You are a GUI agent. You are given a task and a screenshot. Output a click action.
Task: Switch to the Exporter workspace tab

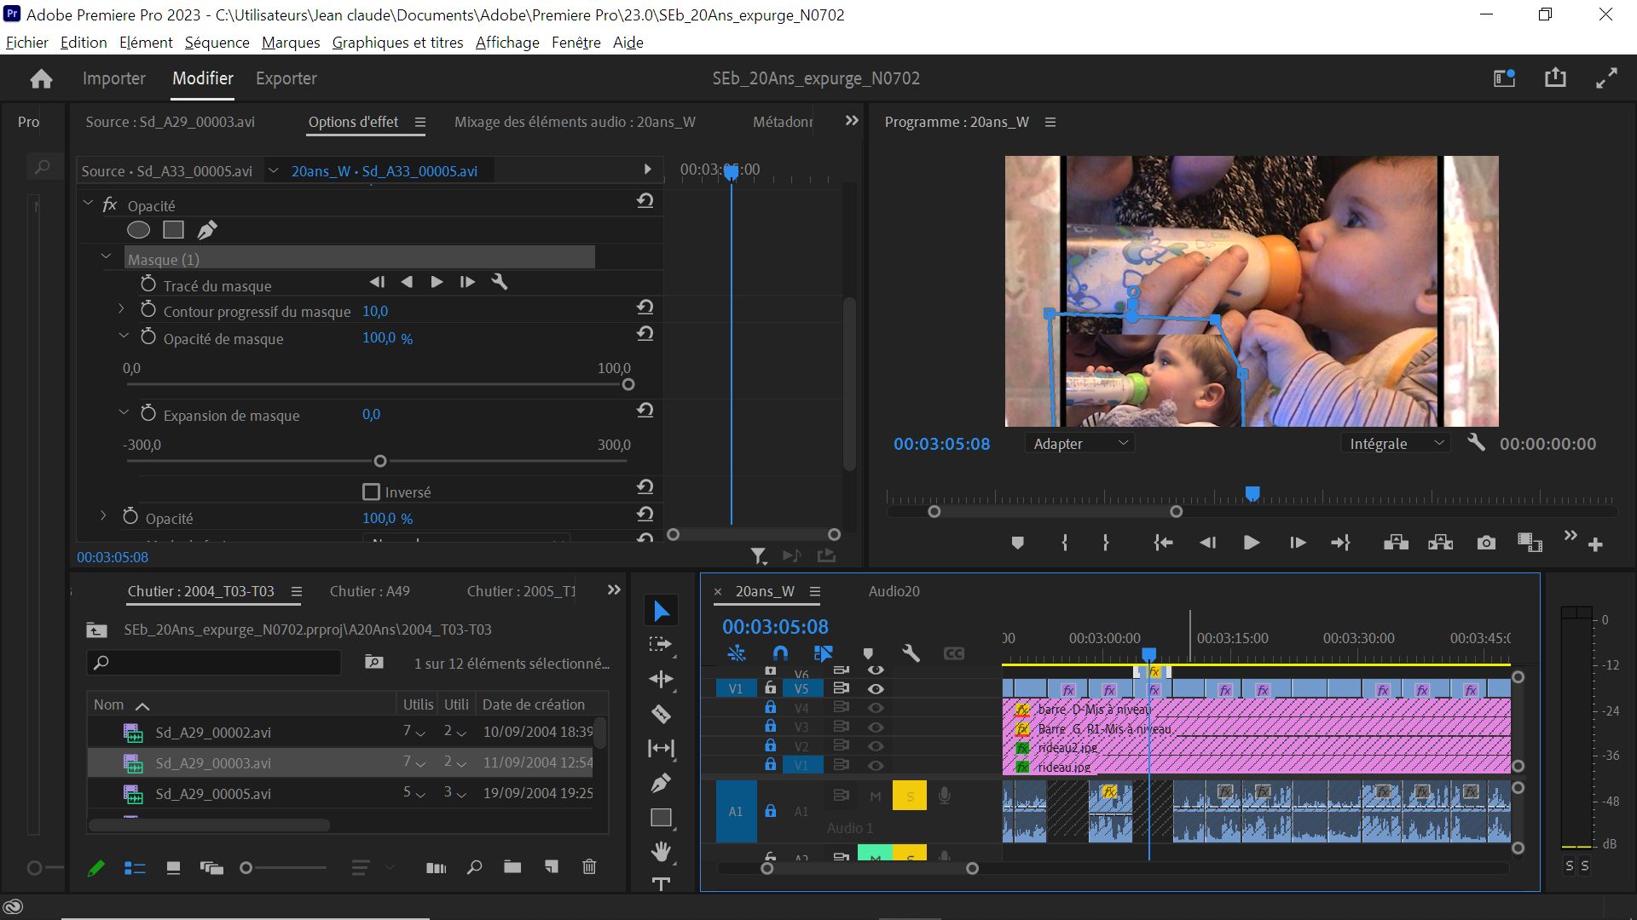coord(286,78)
